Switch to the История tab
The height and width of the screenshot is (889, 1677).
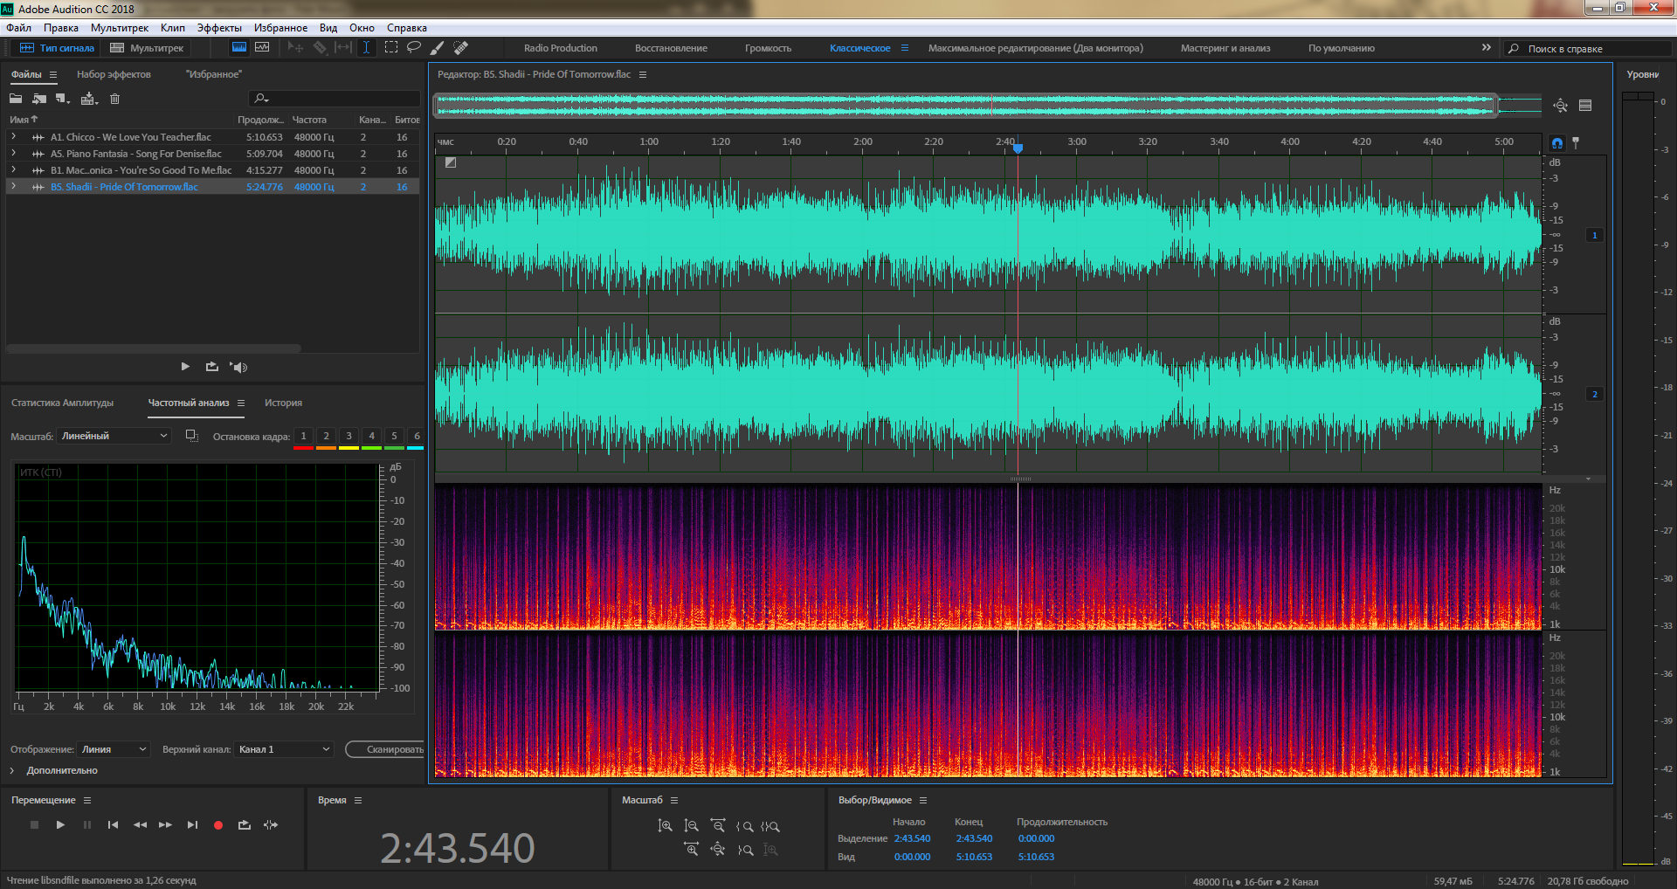point(283,403)
